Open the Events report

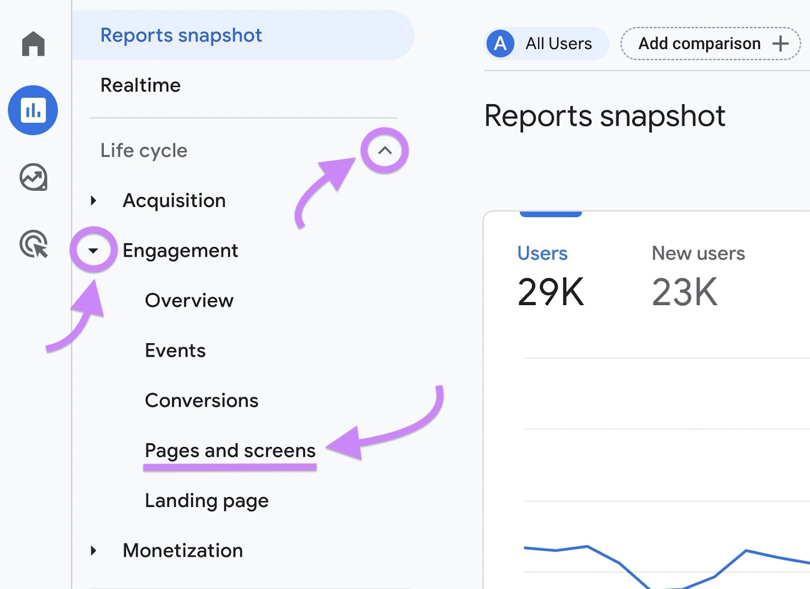[x=175, y=350]
